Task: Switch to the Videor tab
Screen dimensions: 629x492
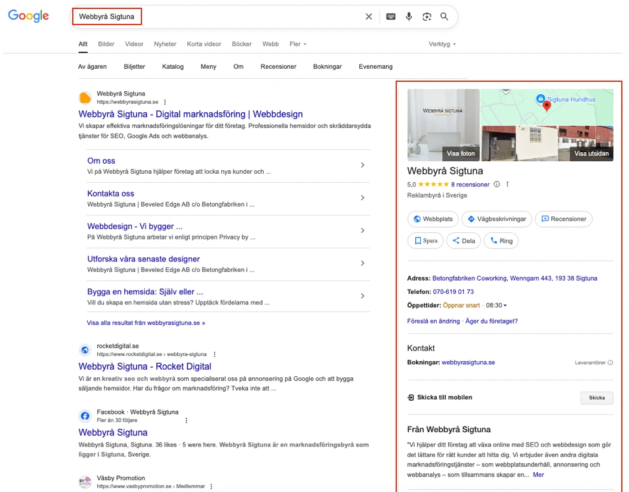Action: (134, 44)
